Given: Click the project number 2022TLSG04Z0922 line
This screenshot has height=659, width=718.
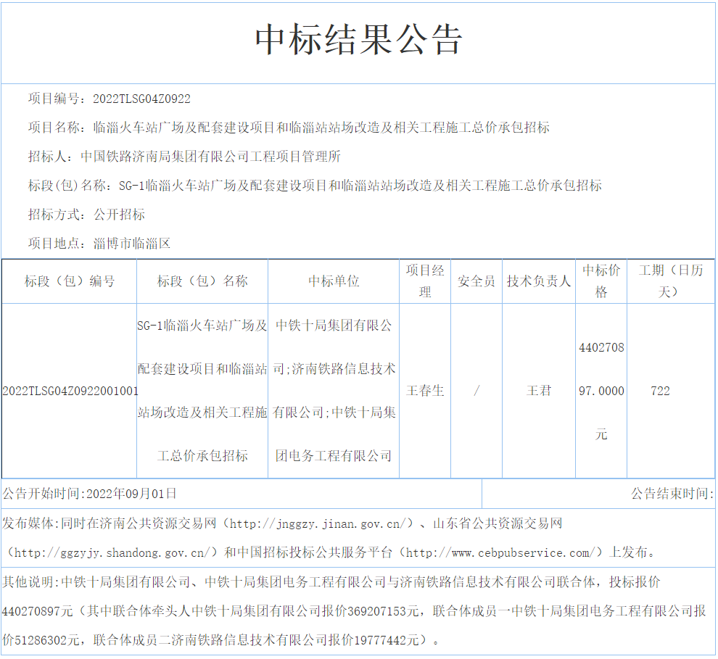Looking at the screenshot, I should [110, 99].
